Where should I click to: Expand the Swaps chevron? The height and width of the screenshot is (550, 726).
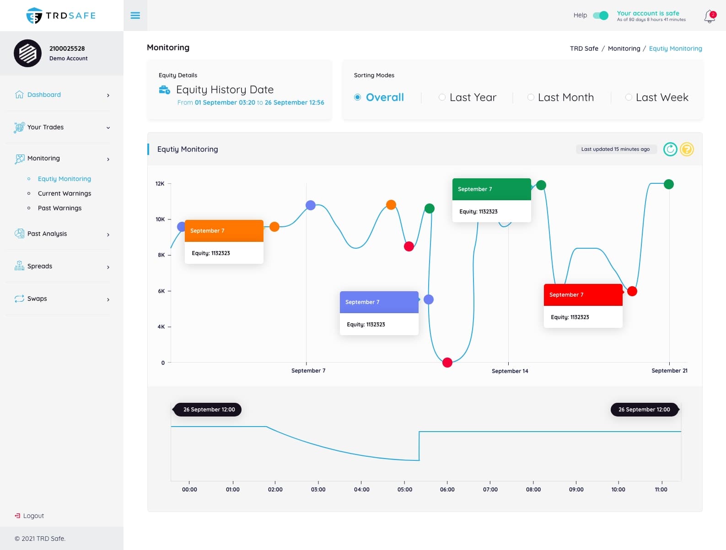tap(108, 299)
